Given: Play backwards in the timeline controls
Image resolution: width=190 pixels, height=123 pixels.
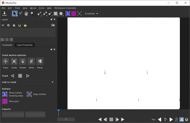Looking at the screenshot, I should [100, 120].
